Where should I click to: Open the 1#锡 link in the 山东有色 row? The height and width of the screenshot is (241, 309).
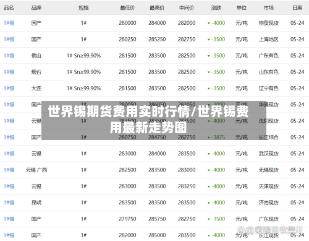click(9, 72)
